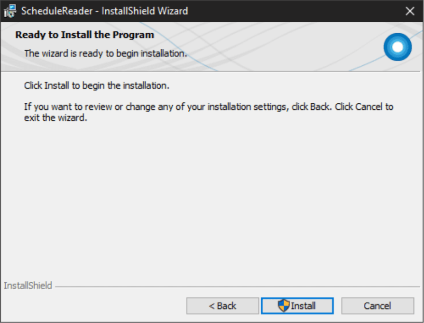Start installation with the Install button
The image size is (424, 323).
(x=297, y=306)
